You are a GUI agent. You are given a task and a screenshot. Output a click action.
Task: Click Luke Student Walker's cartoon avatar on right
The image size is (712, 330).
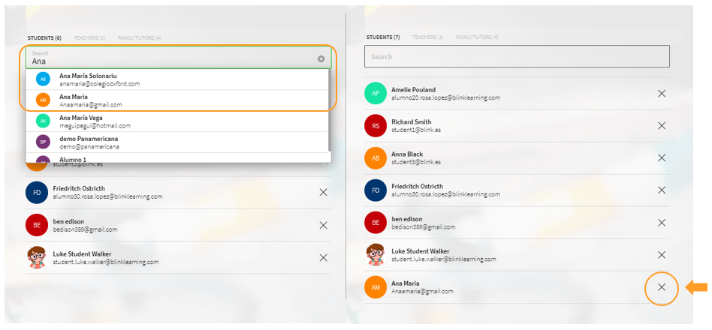(x=375, y=255)
